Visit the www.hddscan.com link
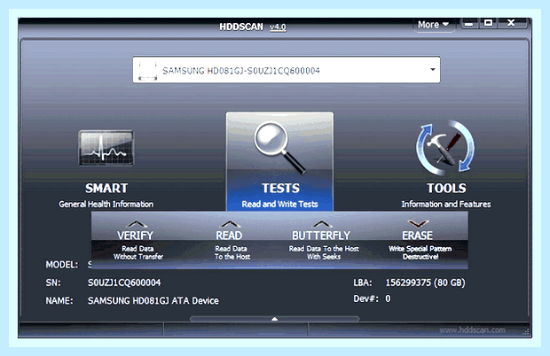The width and height of the screenshot is (550, 356). point(472,330)
